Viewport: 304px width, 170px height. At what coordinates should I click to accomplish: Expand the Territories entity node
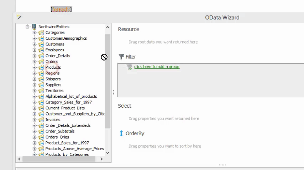(34, 91)
